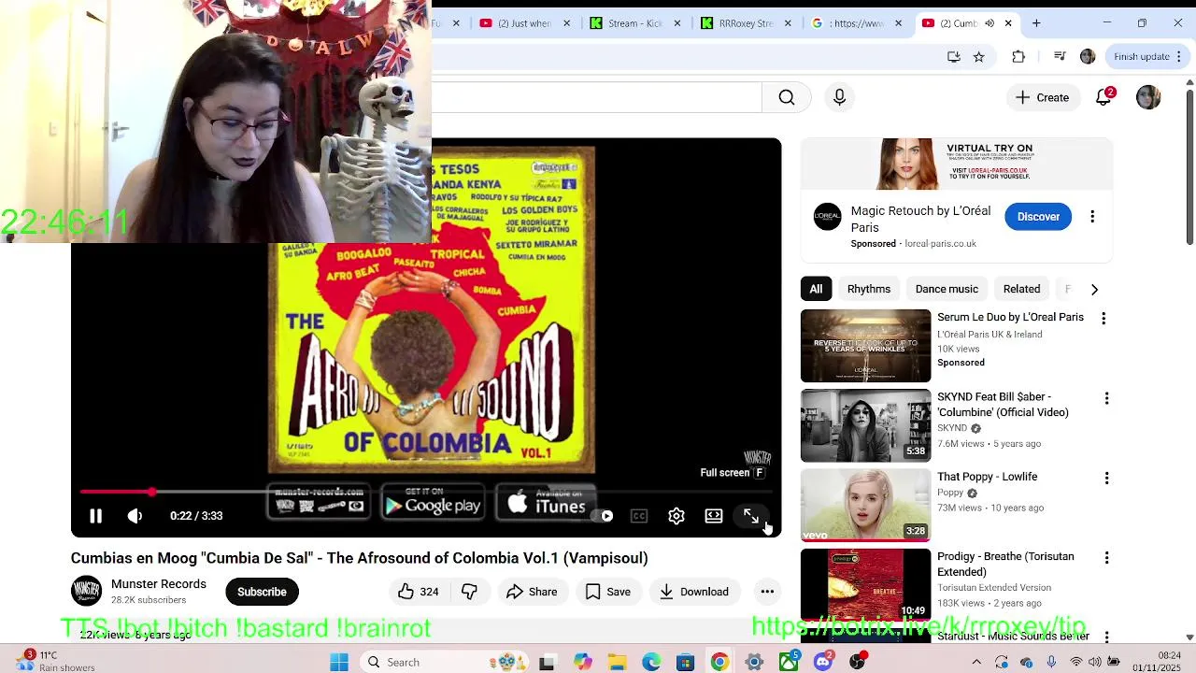Download the video
1196x673 pixels.
[694, 592]
